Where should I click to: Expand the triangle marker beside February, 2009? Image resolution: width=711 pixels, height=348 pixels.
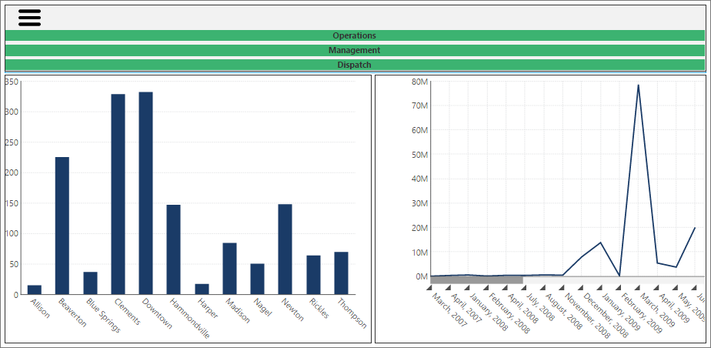tap(619, 288)
